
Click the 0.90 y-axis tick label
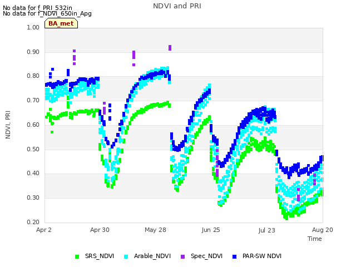pyautogui.click(x=33, y=52)
